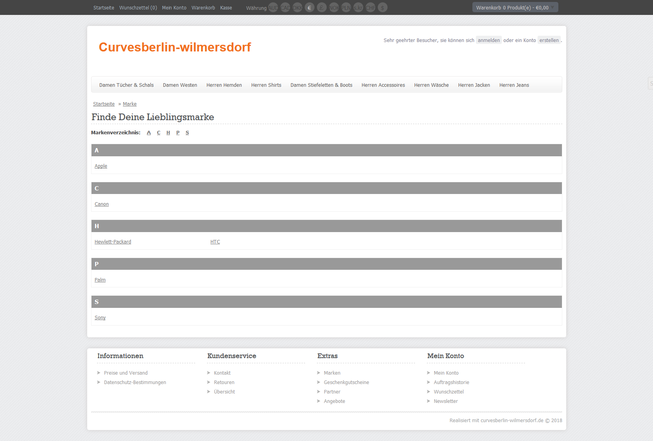The image size is (653, 441).
Task: Click the 'Finde Deine Lieblingsmarke' heading
Action: (x=153, y=117)
